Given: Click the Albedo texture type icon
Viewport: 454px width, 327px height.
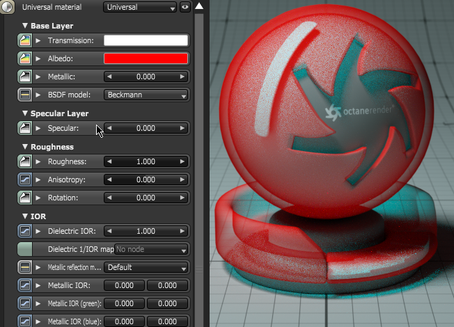Looking at the screenshot, I should click(25, 58).
